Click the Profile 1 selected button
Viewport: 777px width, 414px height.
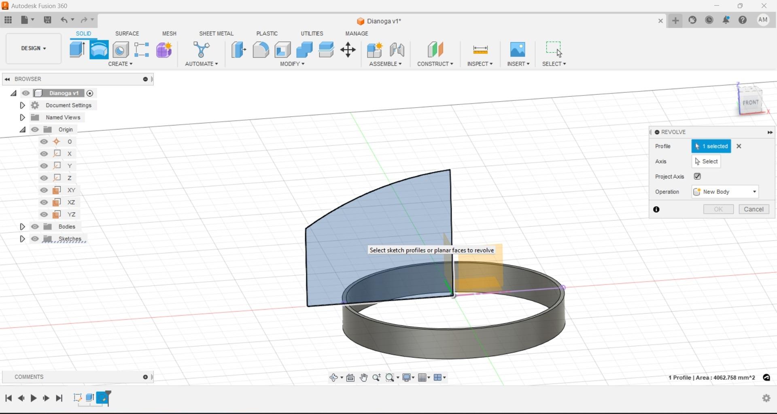[x=711, y=146]
